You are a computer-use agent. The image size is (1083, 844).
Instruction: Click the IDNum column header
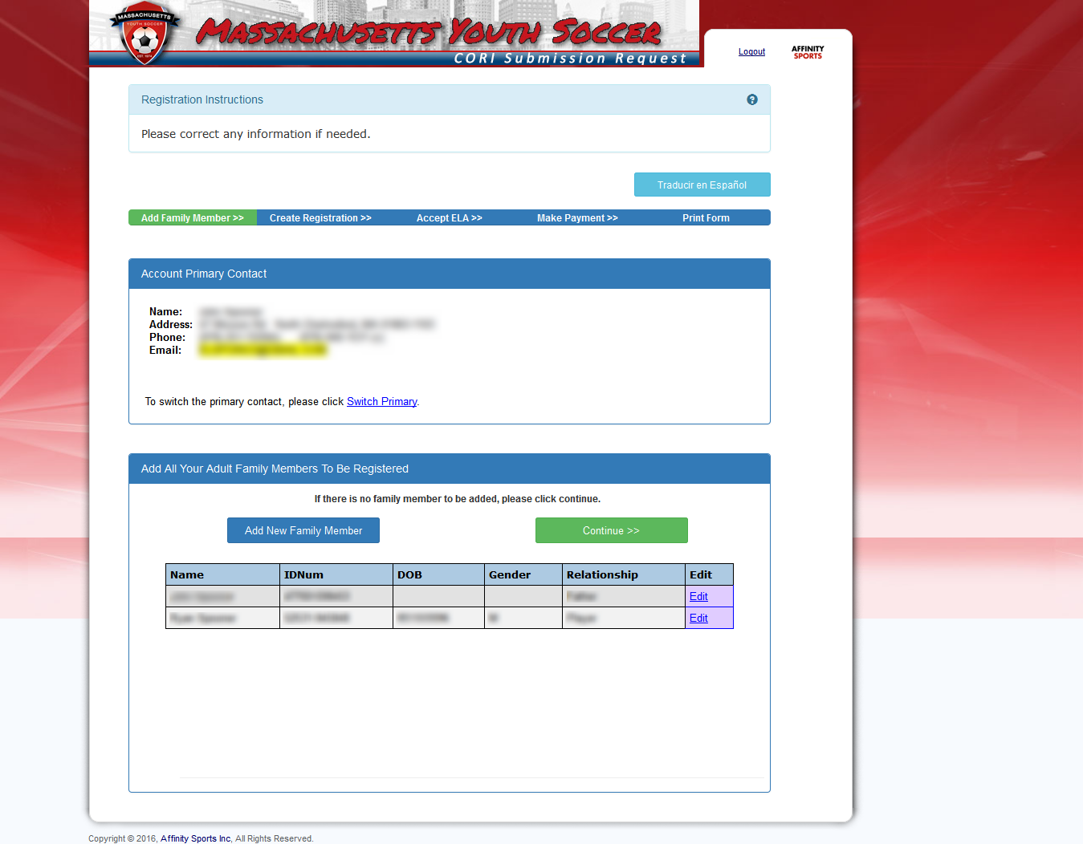pos(336,574)
